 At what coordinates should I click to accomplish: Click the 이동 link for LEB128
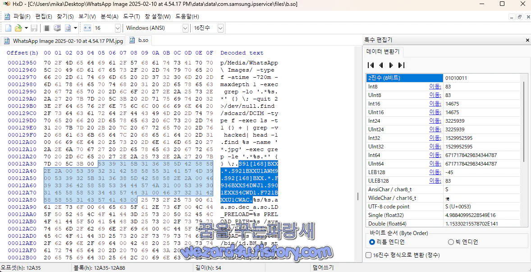[435, 172]
